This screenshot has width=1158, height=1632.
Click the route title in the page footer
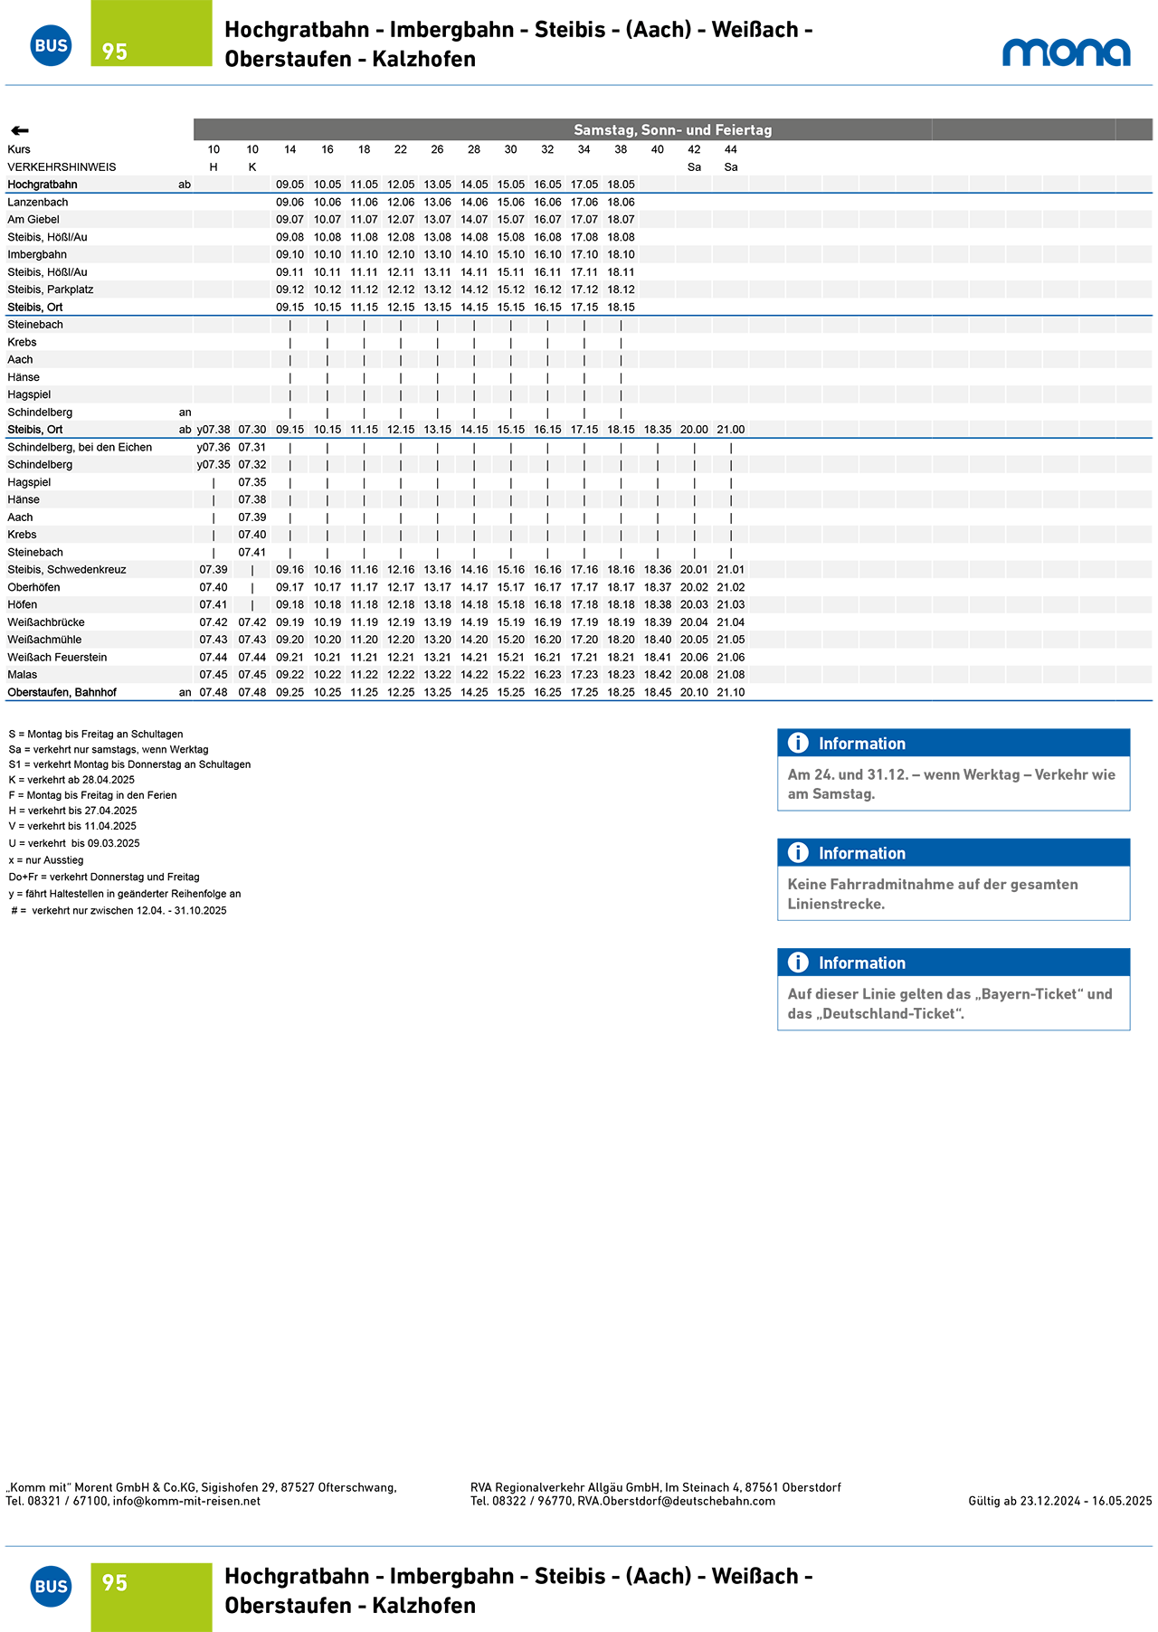click(x=518, y=1590)
